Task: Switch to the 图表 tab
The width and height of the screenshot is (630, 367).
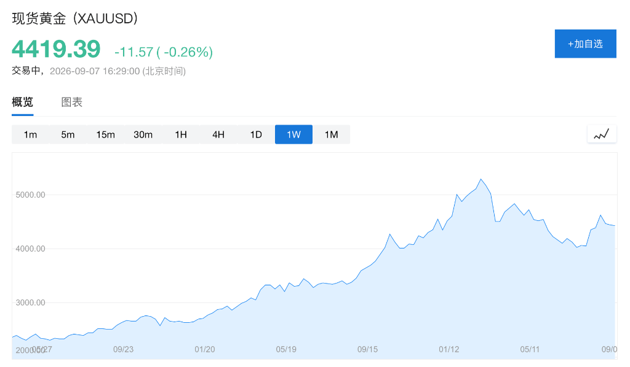Action: click(71, 102)
